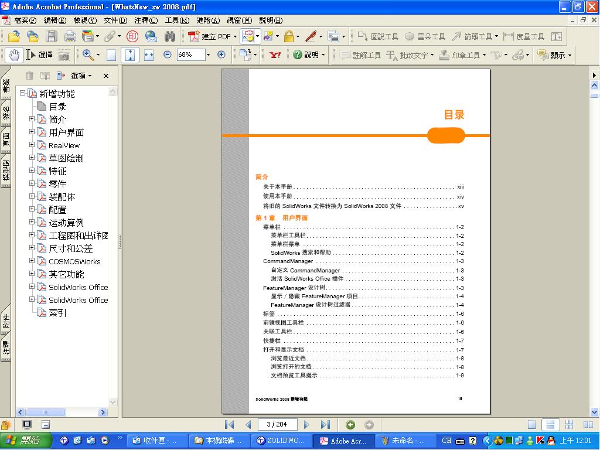Click the Print icon in toolbar
Screen dimensions: 600x450
click(70, 36)
